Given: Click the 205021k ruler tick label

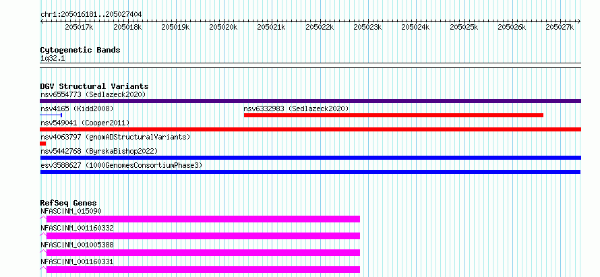Looking at the screenshot, I should [271, 27].
